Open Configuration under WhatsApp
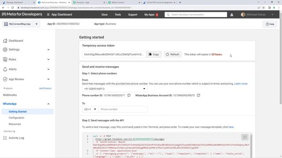282x158 pixels. [x=16, y=118]
